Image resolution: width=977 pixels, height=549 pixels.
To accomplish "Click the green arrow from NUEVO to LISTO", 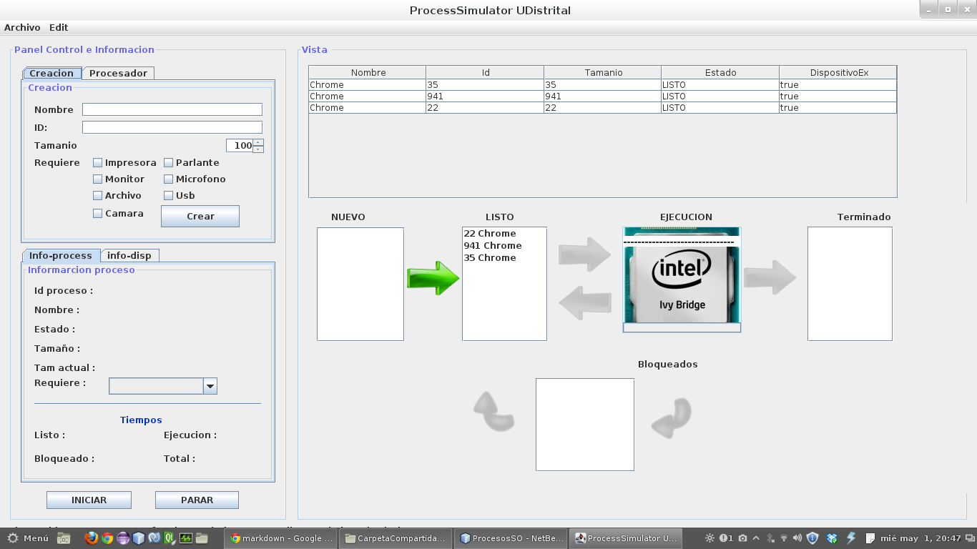I will pyautogui.click(x=433, y=278).
